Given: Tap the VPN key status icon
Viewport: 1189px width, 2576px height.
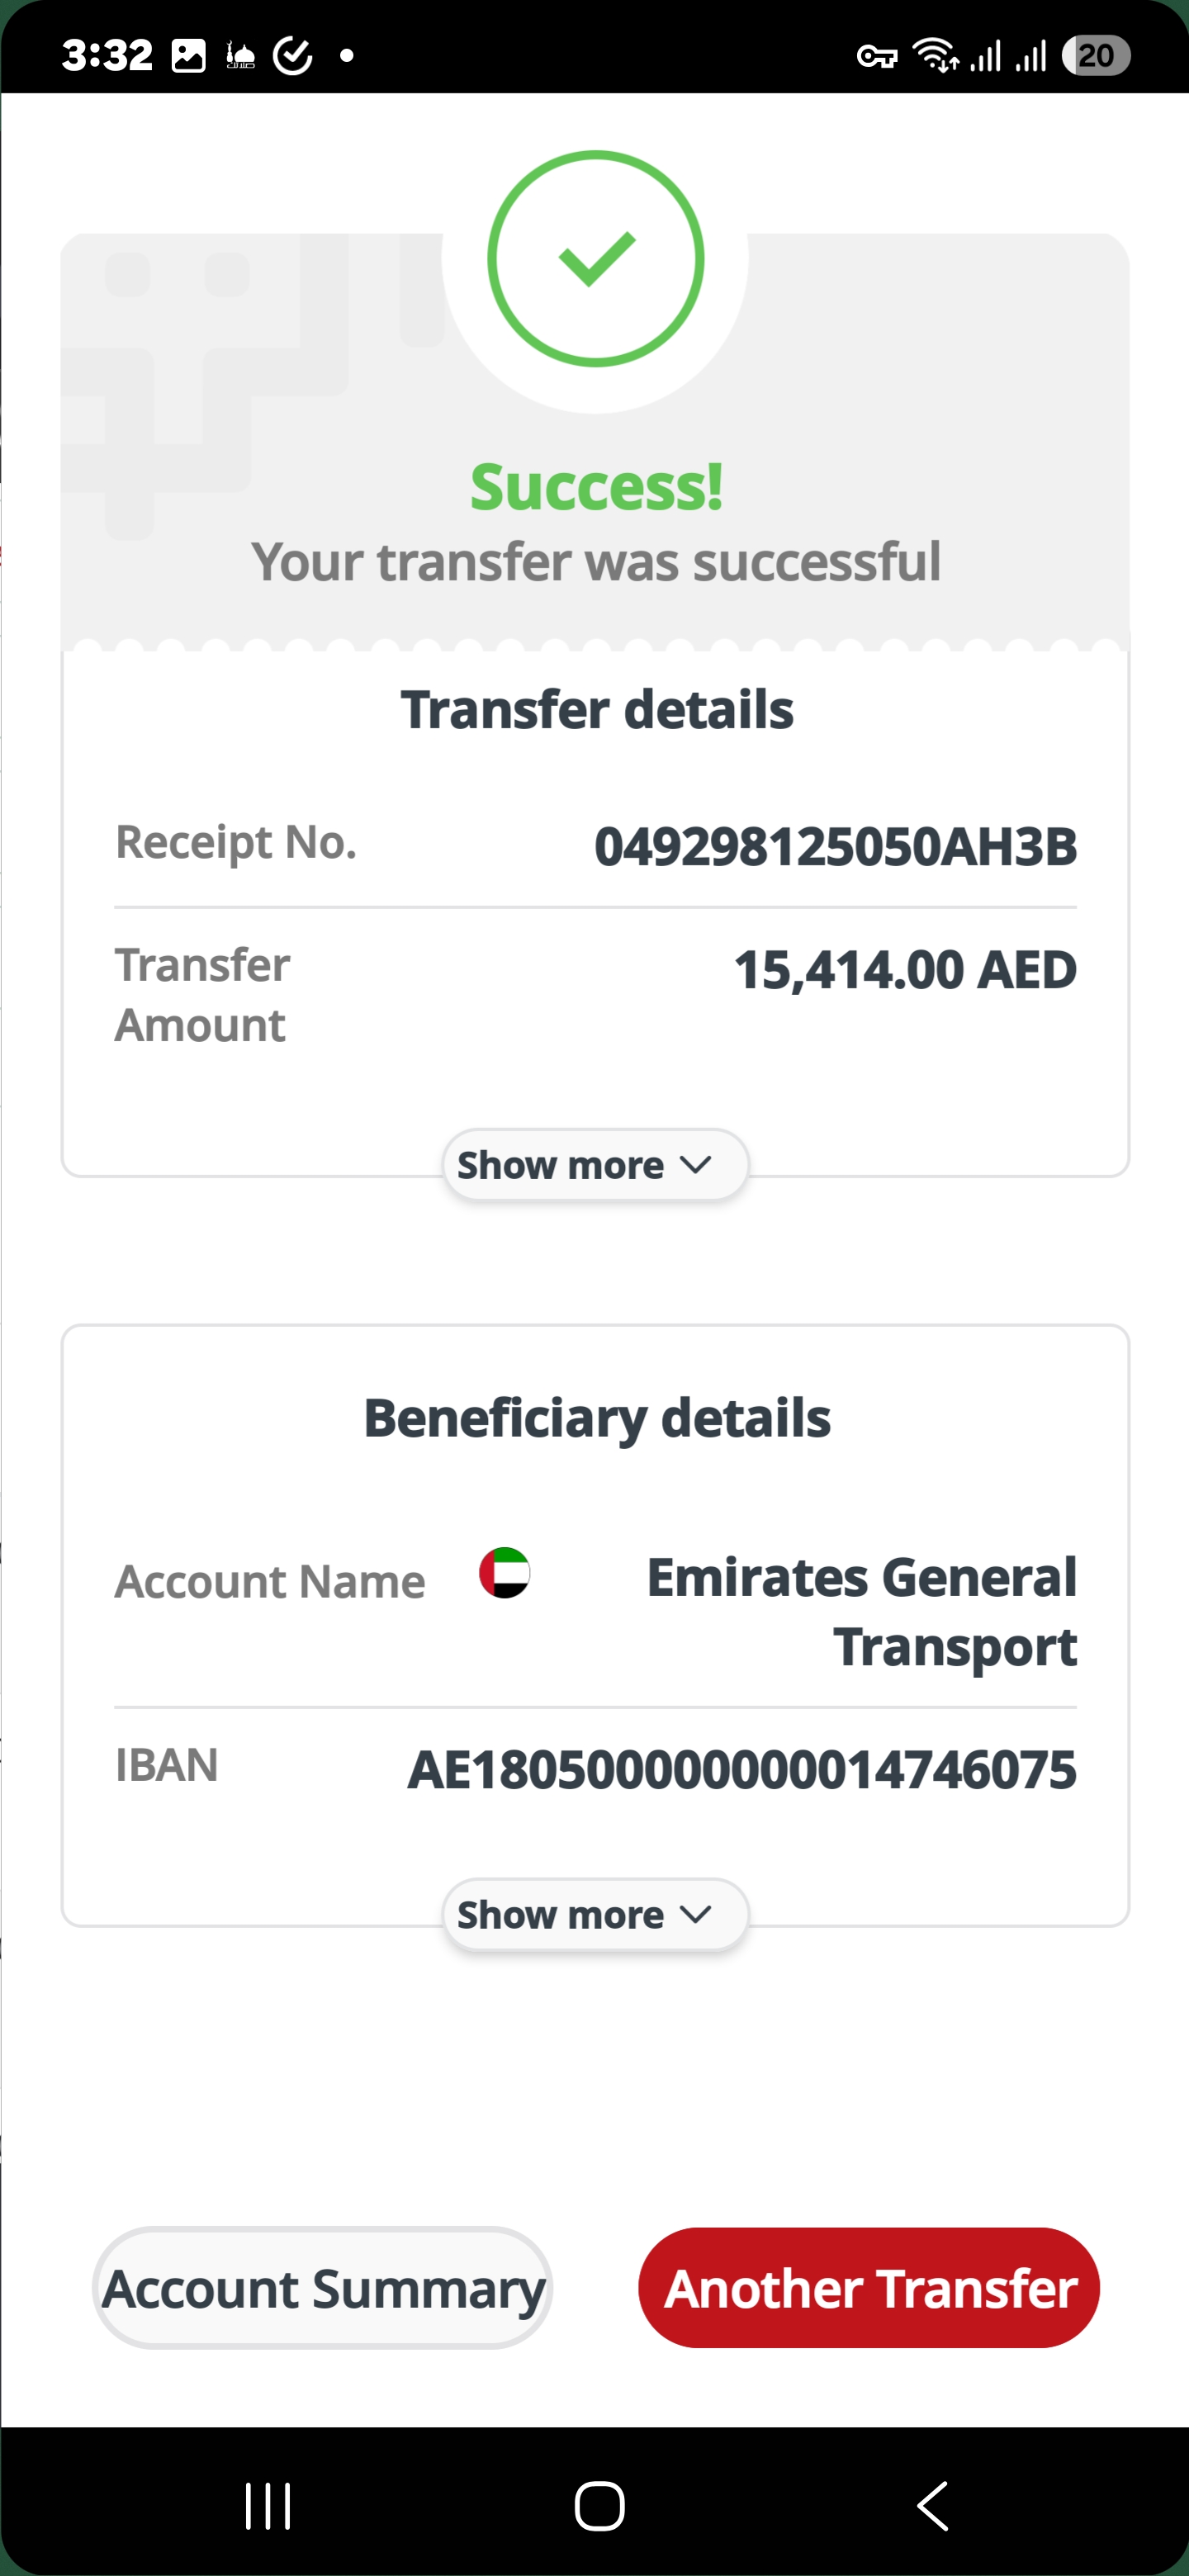Looking at the screenshot, I should point(877,56).
